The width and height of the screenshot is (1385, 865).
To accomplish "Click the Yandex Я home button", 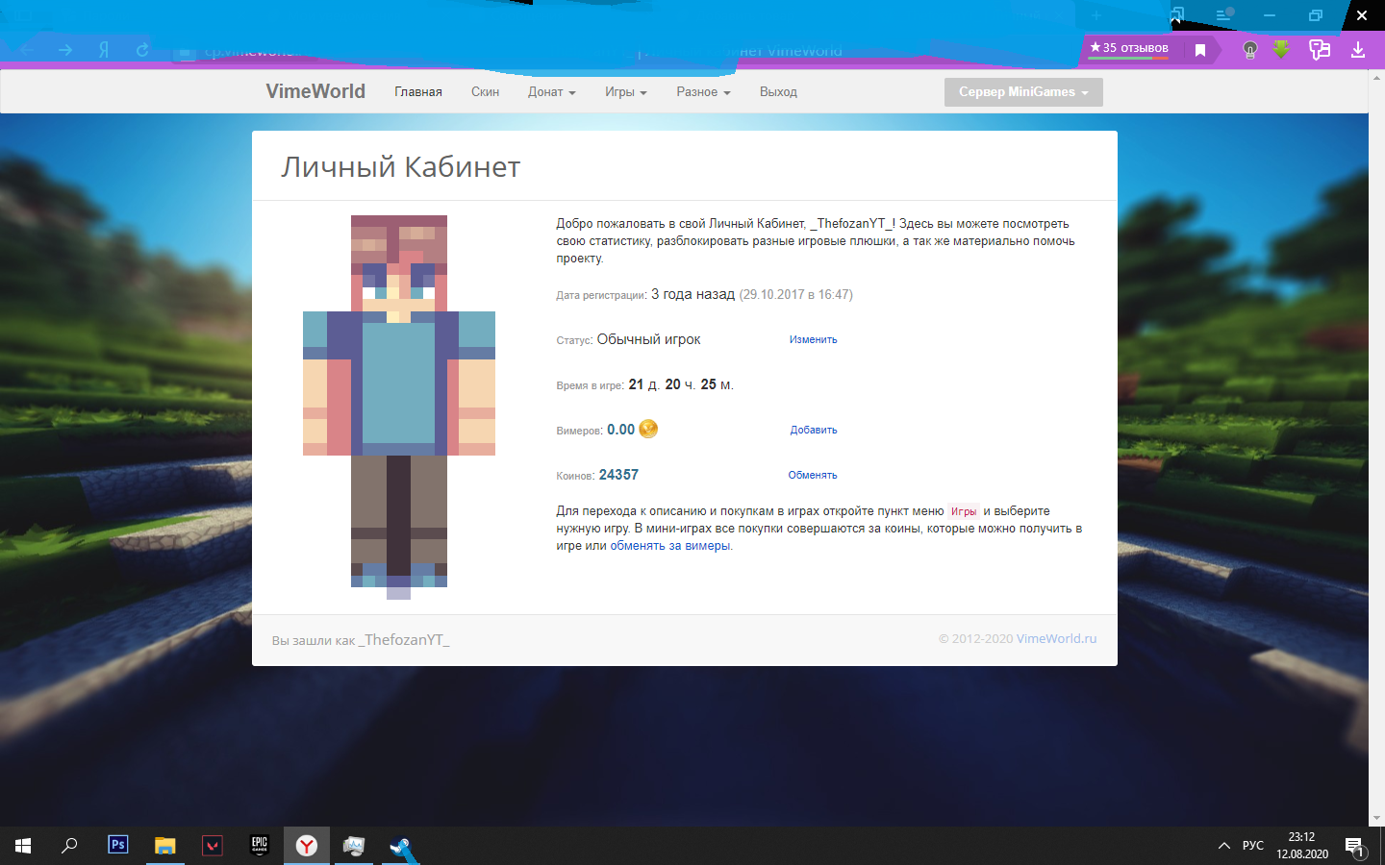I will pos(104,49).
